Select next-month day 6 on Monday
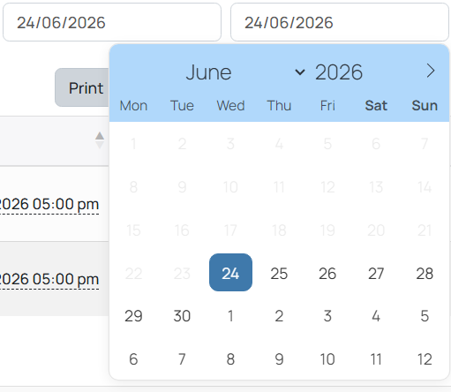This screenshot has height=392, width=451. click(x=133, y=359)
